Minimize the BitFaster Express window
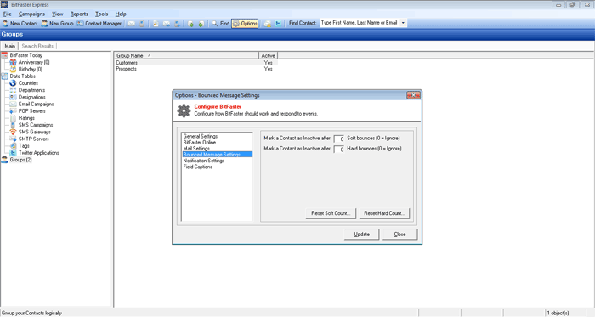 [558, 4]
